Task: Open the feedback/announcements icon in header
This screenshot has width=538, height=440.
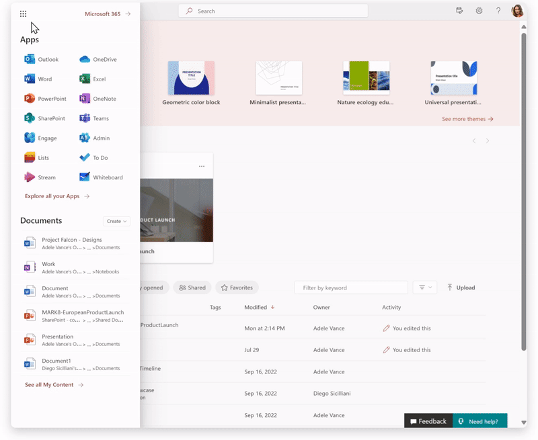Action: (x=459, y=11)
